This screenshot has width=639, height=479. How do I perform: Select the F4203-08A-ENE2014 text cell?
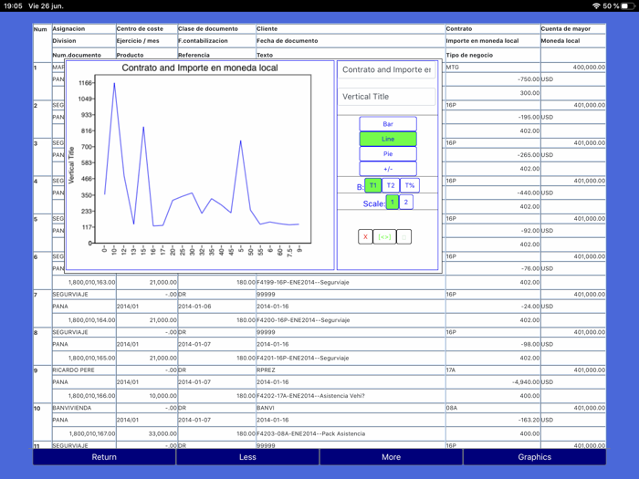[x=351, y=433]
